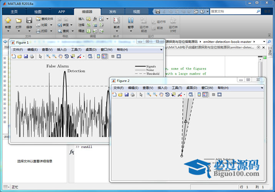Click the print icon in Figure 1 toolbar

[32, 56]
